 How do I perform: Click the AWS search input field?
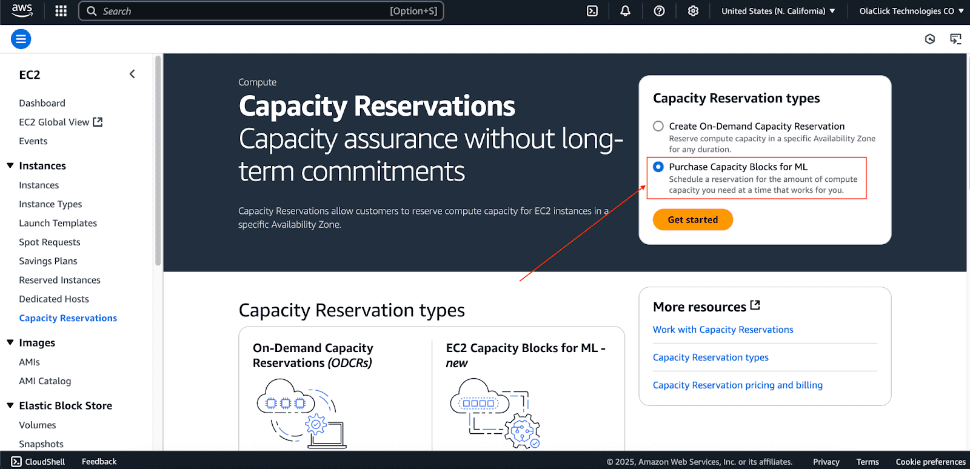click(x=261, y=11)
